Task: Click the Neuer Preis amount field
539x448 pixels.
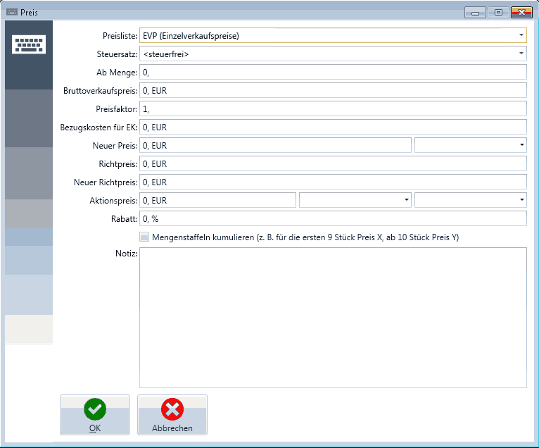Action: point(275,145)
